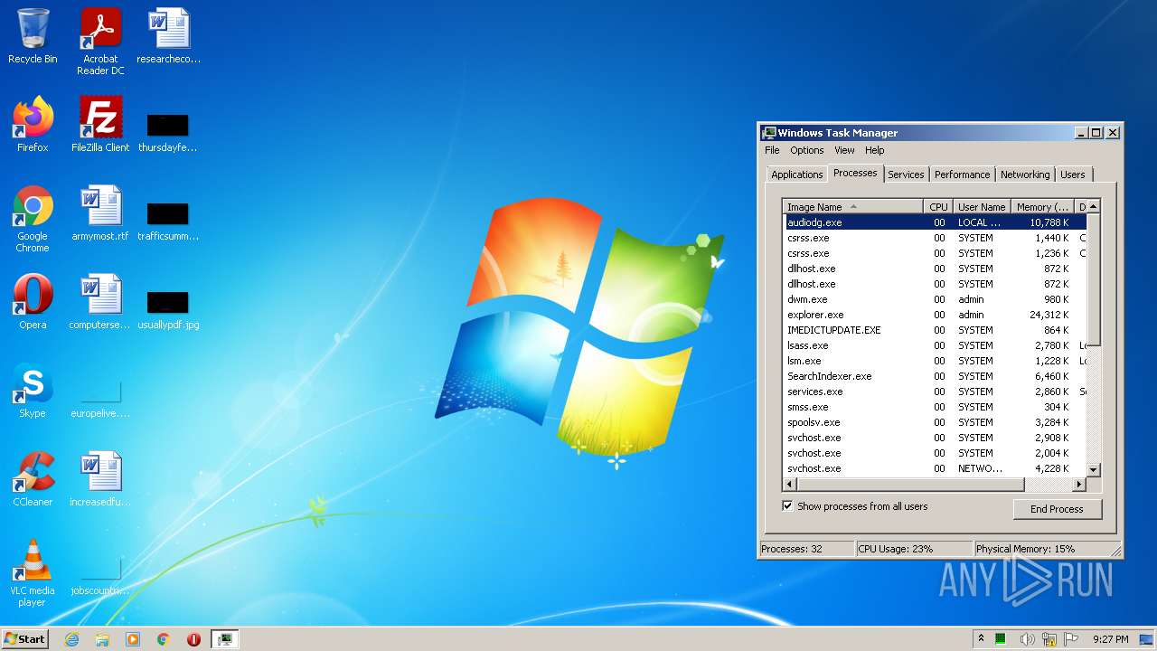
Task: Switch to the Services tab
Action: tap(906, 175)
